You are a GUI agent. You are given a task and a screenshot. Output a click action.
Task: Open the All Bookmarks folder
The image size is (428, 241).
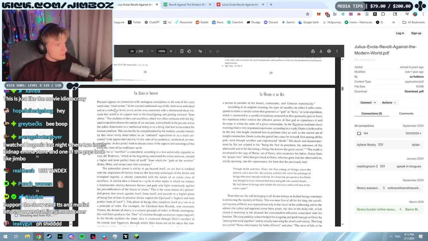414,22
